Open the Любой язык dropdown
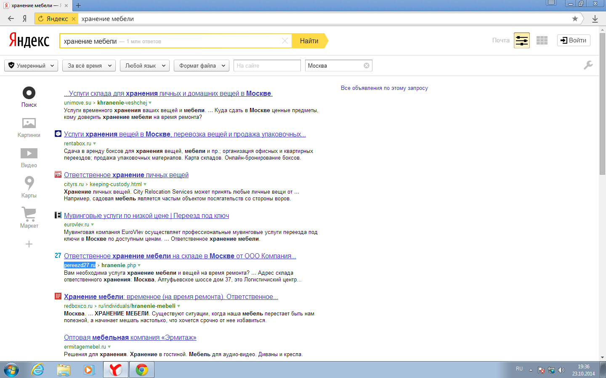The height and width of the screenshot is (378, 606). tap(145, 66)
